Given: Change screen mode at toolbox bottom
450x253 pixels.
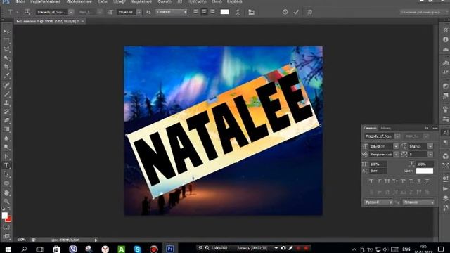Looking at the screenshot, I should point(6,236).
